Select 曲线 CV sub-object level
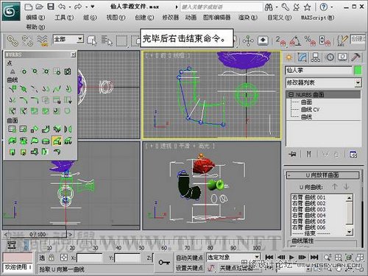The width and height of the screenshot is (368, 276). click(310, 110)
